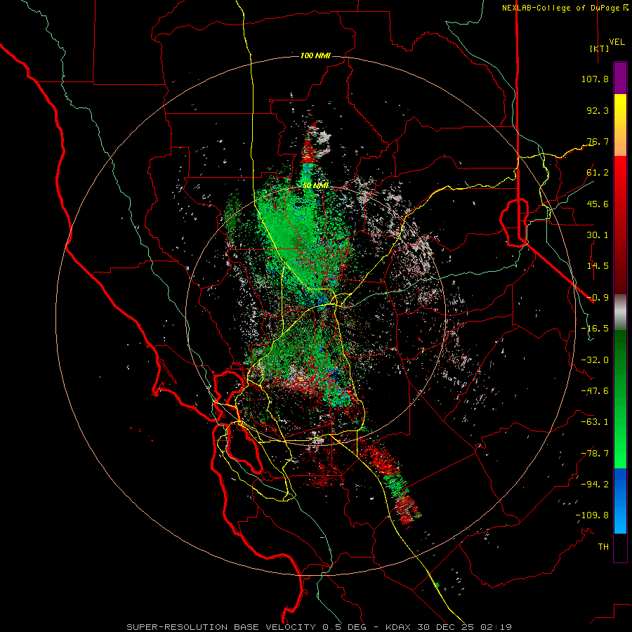Click the 30.1 legend value
632x632 pixels.
point(598,235)
